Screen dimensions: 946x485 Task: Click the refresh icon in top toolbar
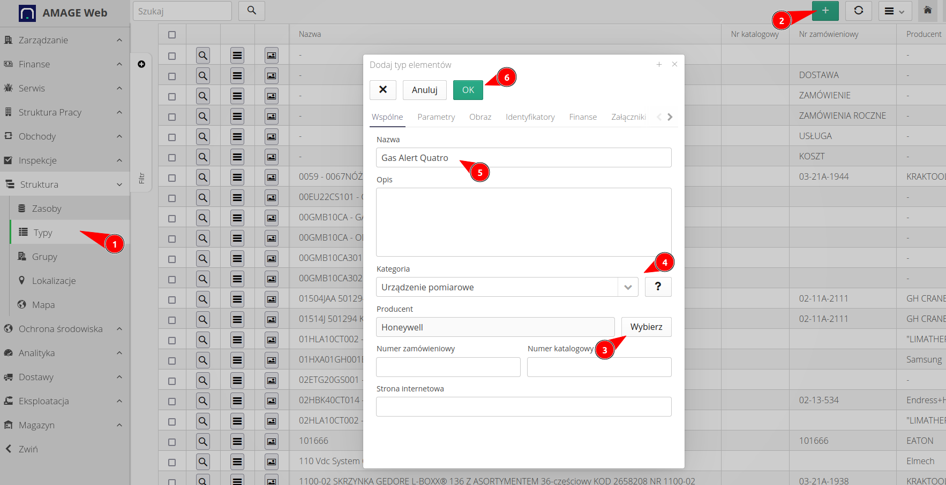click(x=858, y=11)
